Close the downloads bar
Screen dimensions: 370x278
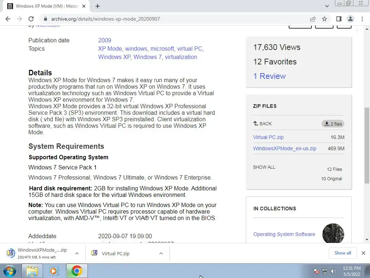[363, 253]
